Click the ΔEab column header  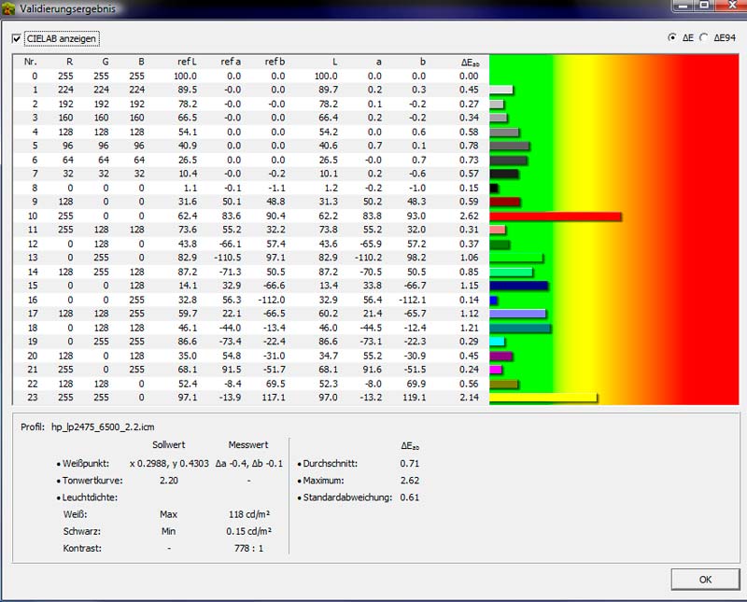[x=470, y=62]
